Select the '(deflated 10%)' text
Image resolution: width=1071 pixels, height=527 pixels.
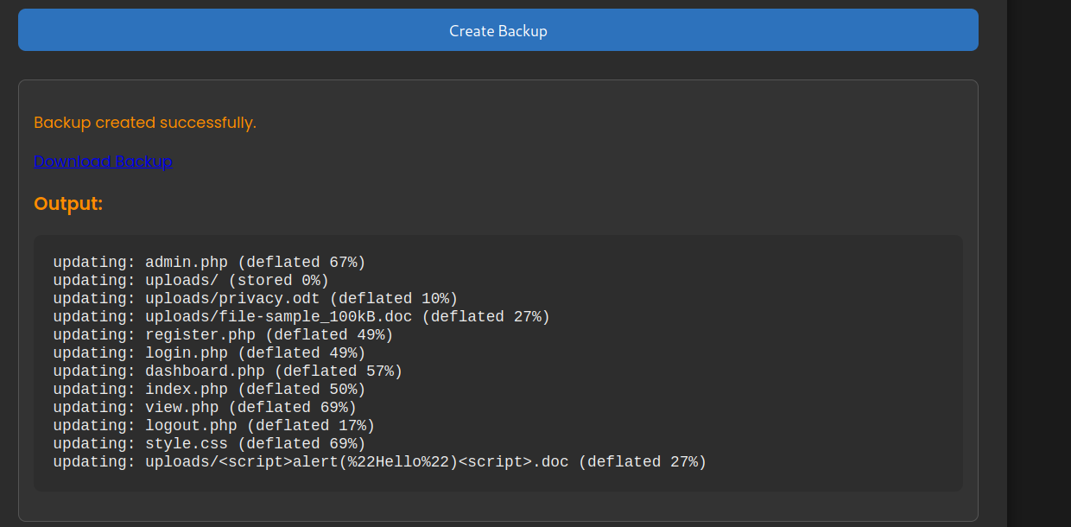tap(394, 298)
